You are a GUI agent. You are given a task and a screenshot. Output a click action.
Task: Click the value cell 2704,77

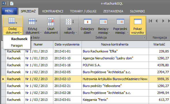159,72
